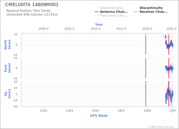Click the 2005.0 year tick label
This screenshot has height=129, width=179.
pyautogui.click(x=69, y=29)
